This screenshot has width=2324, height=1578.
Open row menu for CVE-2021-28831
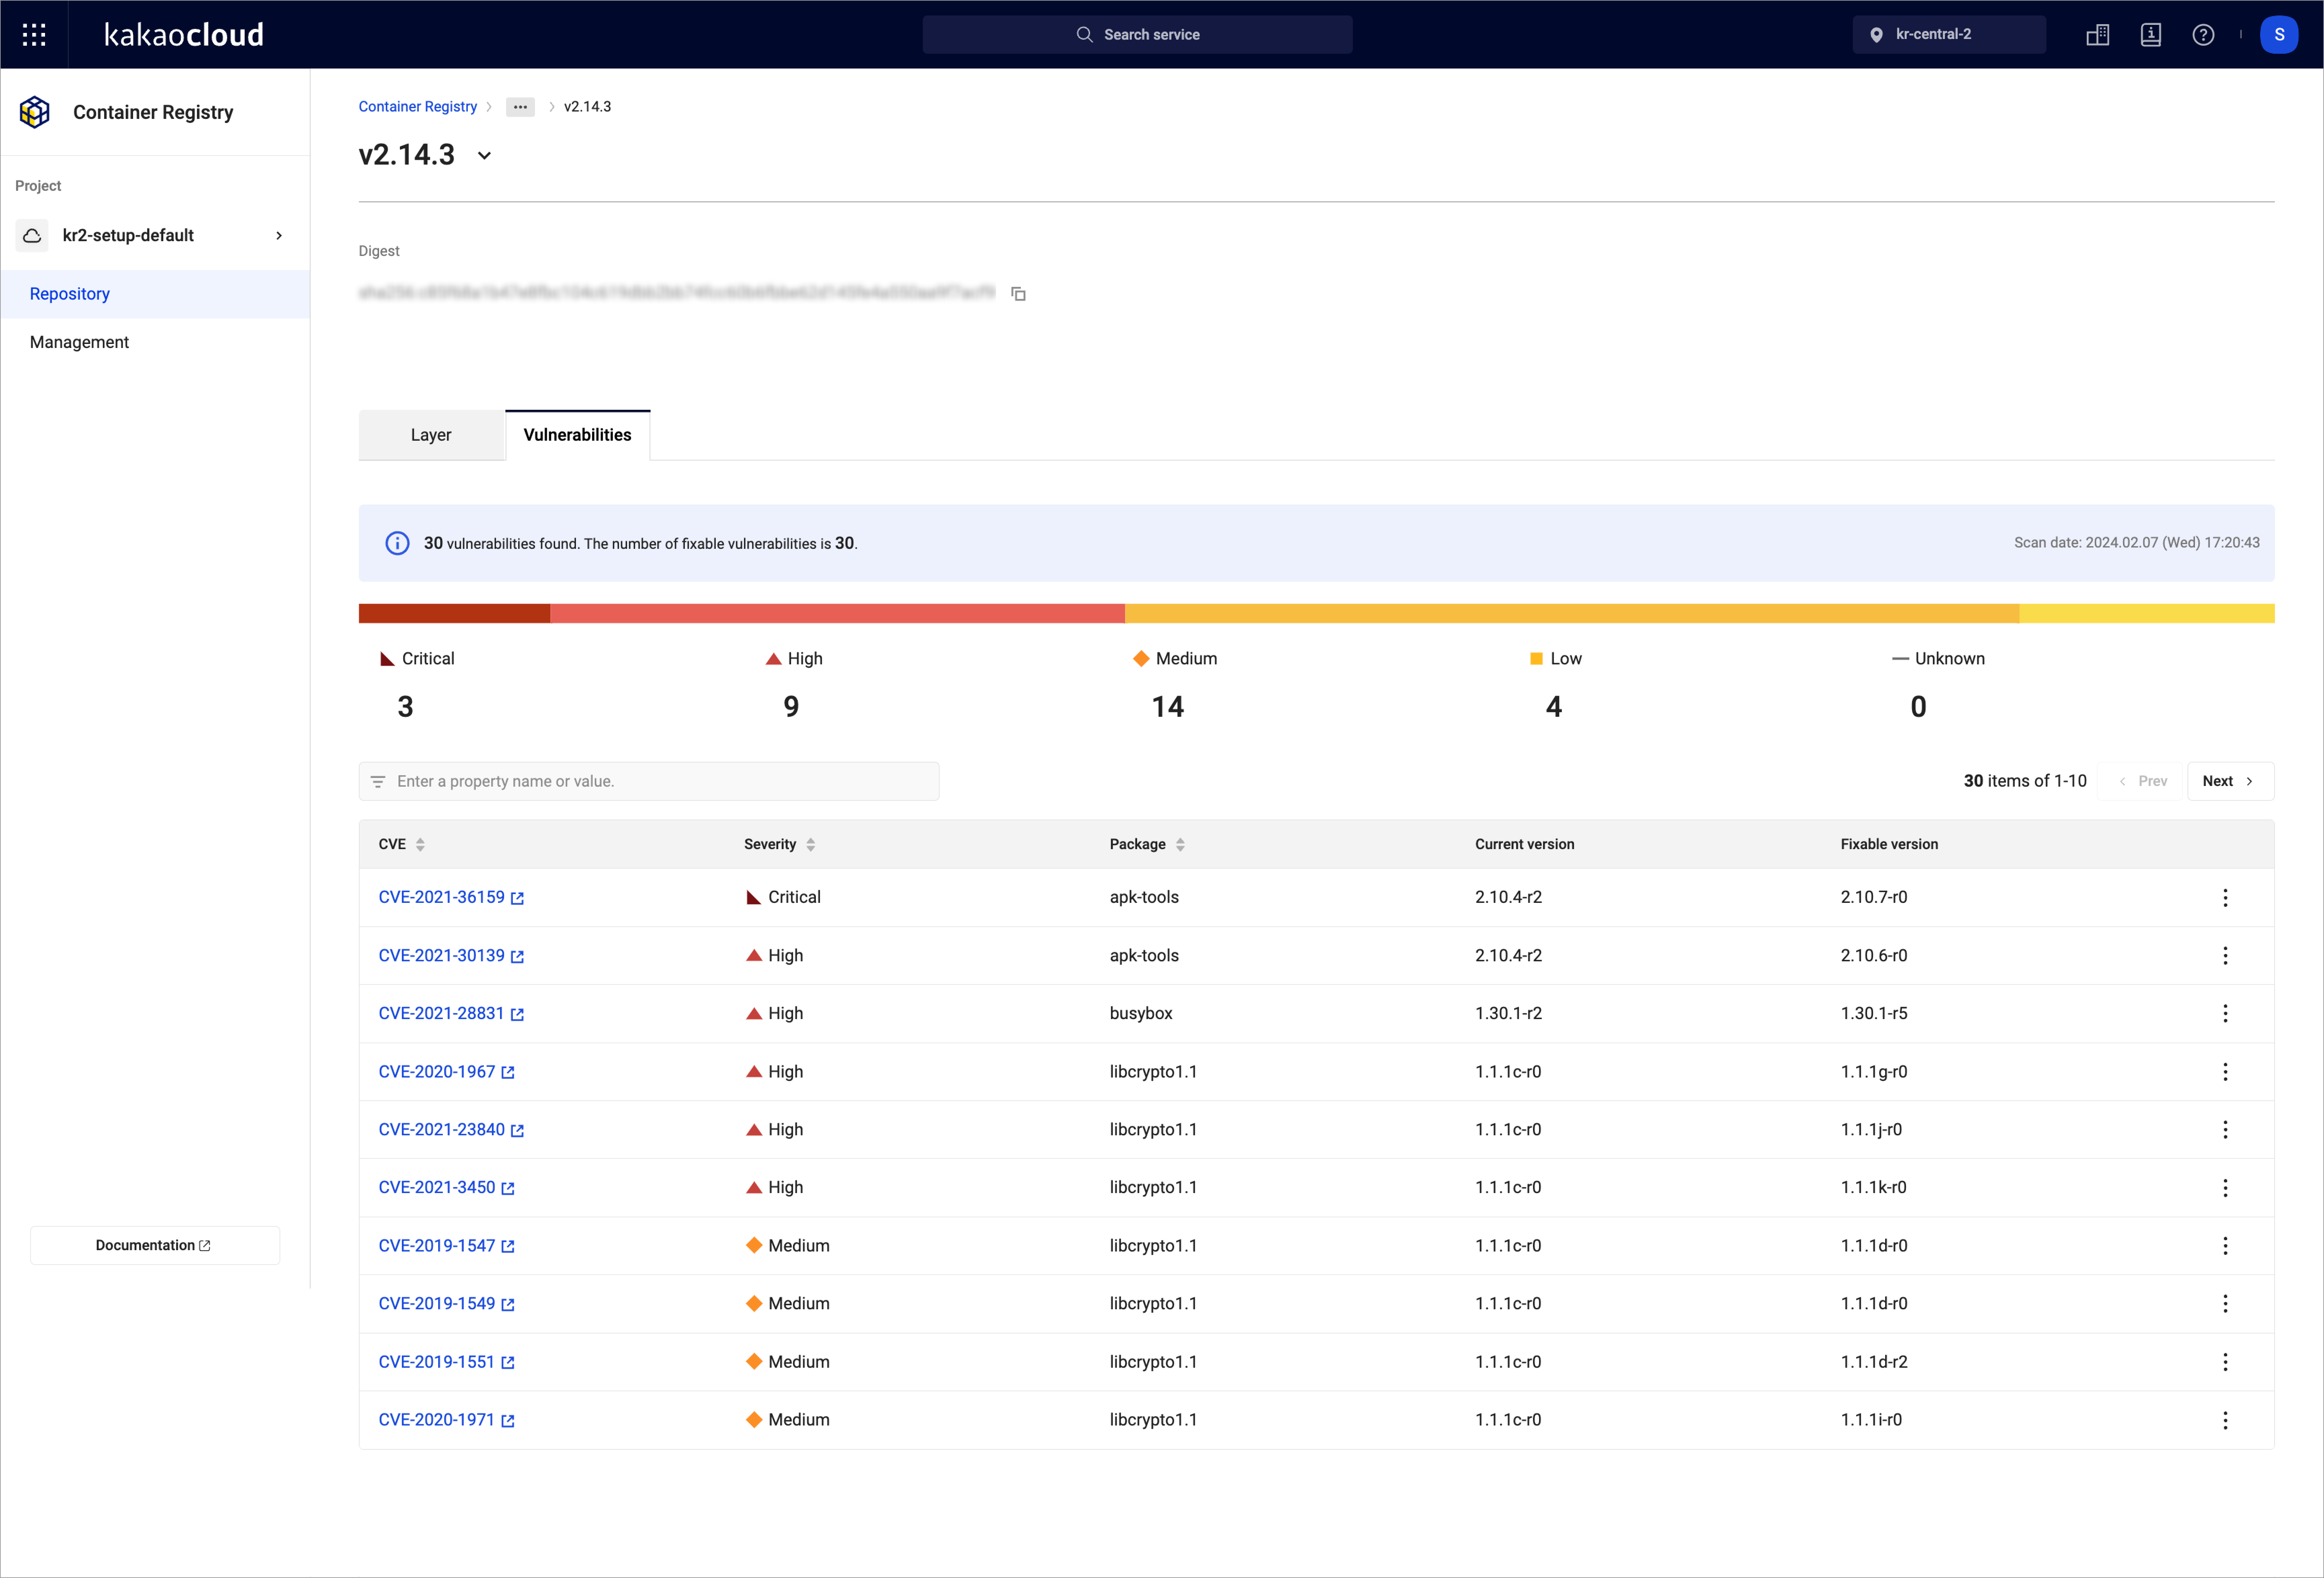[2225, 1013]
